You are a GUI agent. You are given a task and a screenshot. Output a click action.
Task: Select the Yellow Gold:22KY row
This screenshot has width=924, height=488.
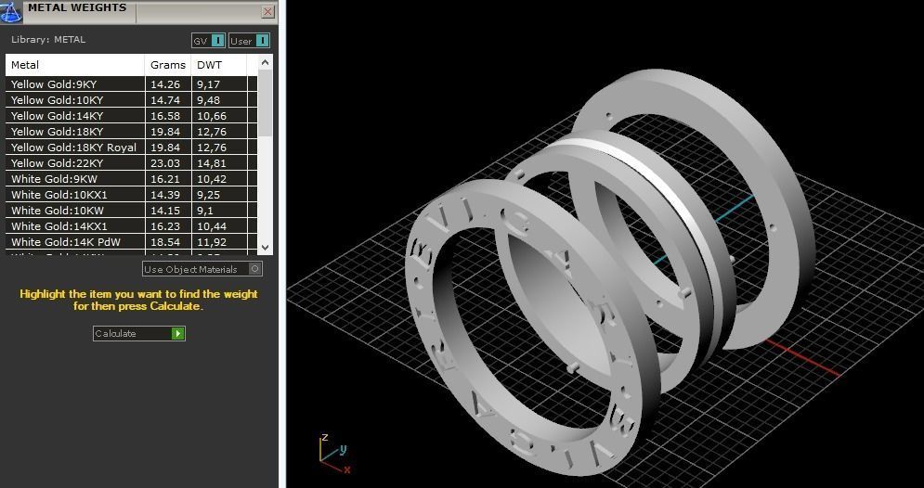[132, 163]
